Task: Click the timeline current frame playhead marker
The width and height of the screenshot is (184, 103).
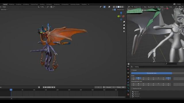Action: tap(11, 90)
